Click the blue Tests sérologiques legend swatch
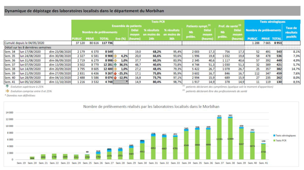The height and width of the screenshot is (170, 304). pyautogui.click(x=274, y=135)
